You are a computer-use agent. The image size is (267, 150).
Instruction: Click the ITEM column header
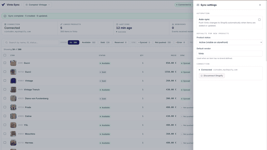coord(13,55)
